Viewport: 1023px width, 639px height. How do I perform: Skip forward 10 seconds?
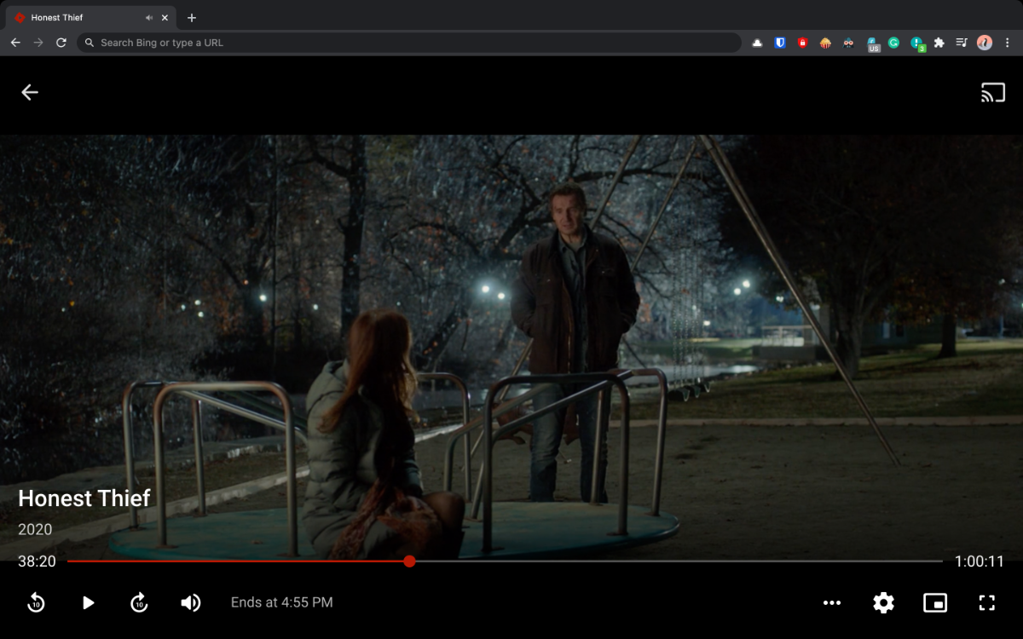(x=139, y=603)
